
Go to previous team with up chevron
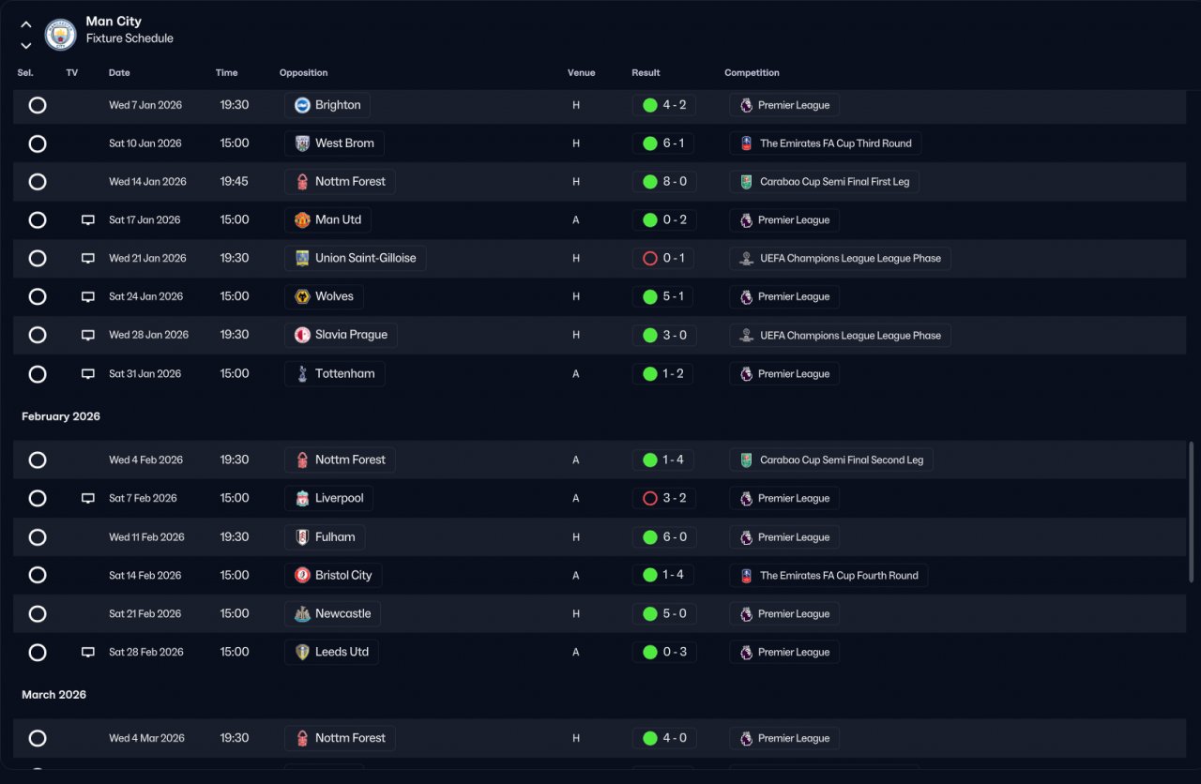coord(26,24)
